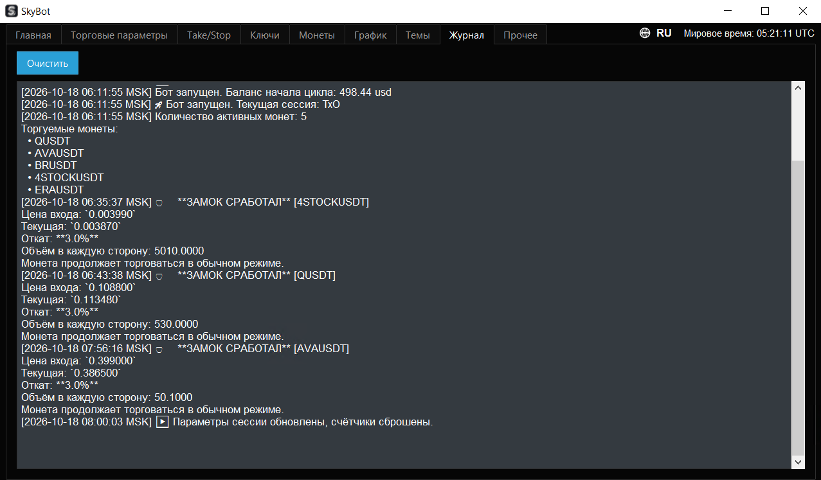
Task: Click the QUSDT coin in the list
Action: pos(53,141)
